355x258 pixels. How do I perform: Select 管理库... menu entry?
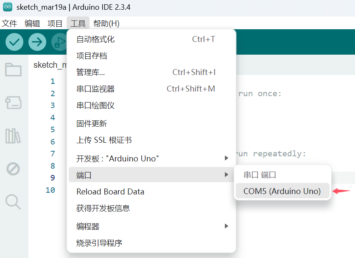pyautogui.click(x=91, y=72)
